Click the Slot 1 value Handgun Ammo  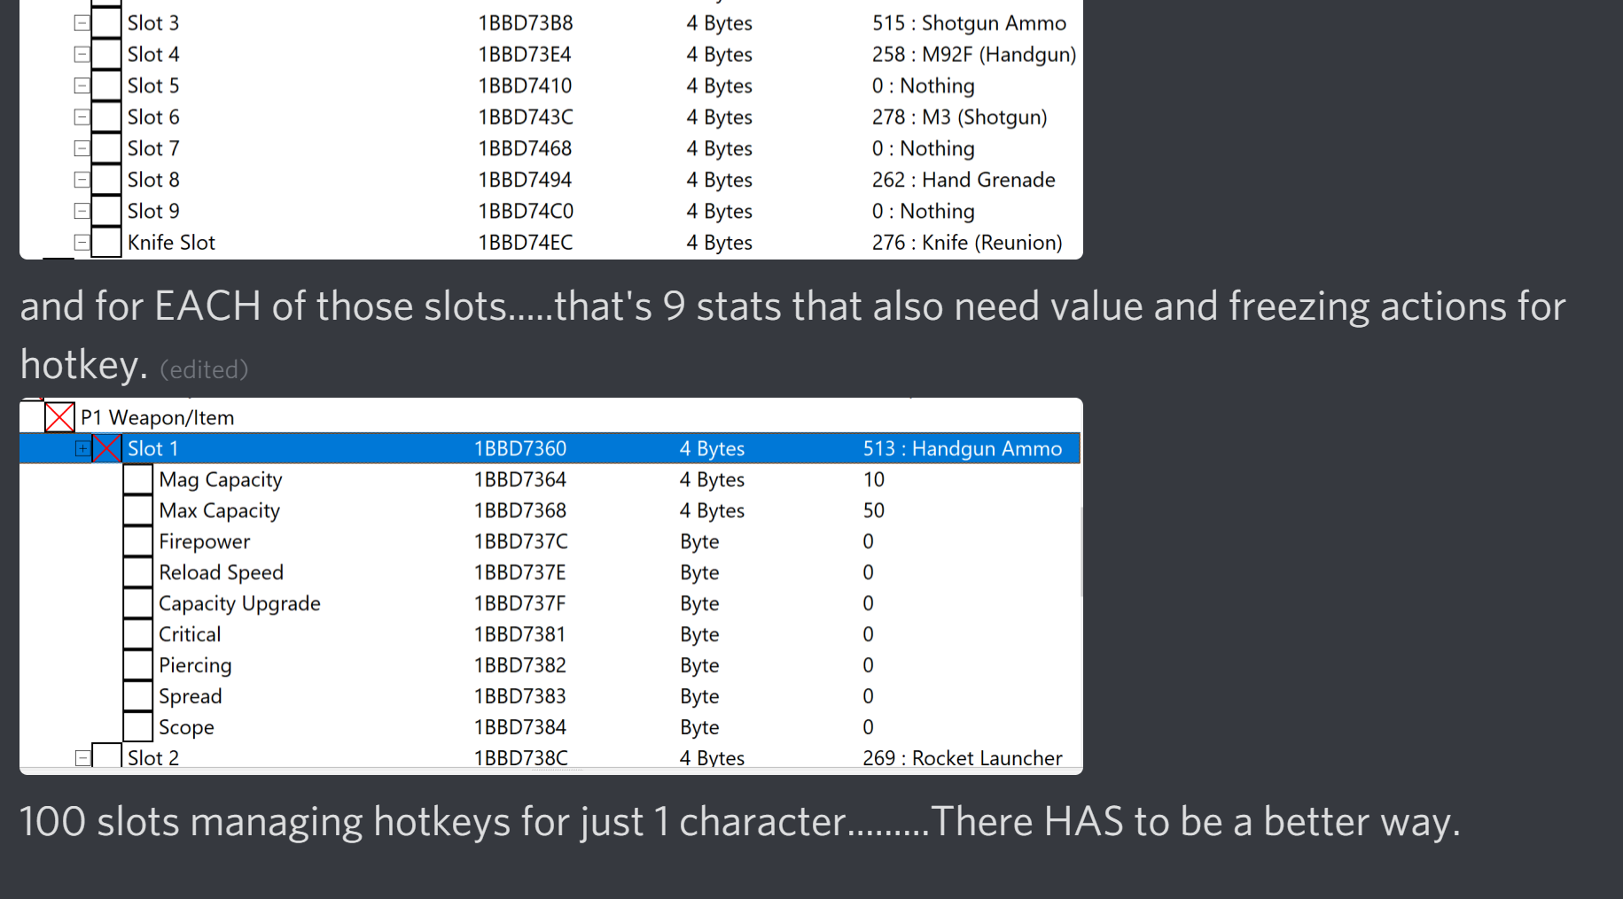click(x=962, y=448)
